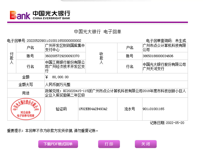
Task: Click payee account 38650188000034606
Action: (x=158, y=56)
